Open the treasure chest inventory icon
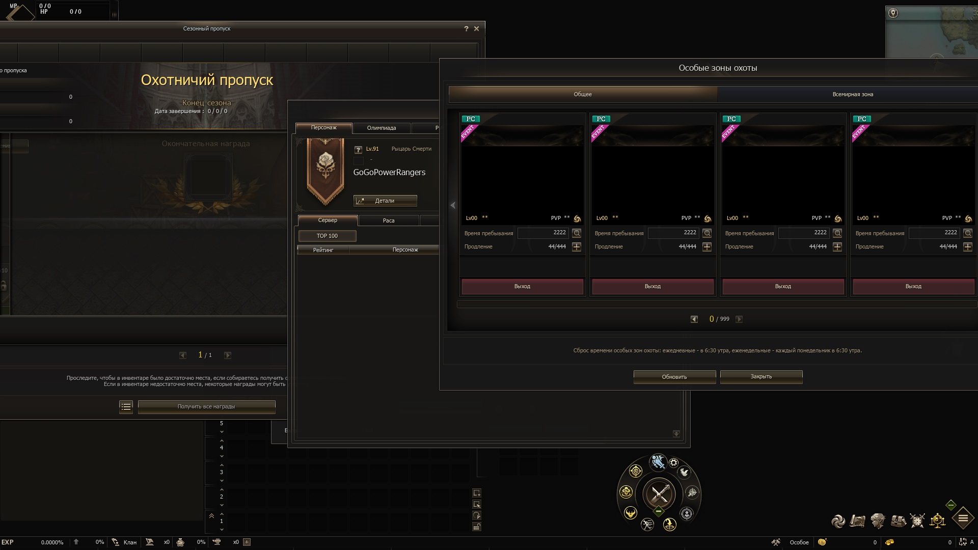The image size is (978, 550). 899,520
